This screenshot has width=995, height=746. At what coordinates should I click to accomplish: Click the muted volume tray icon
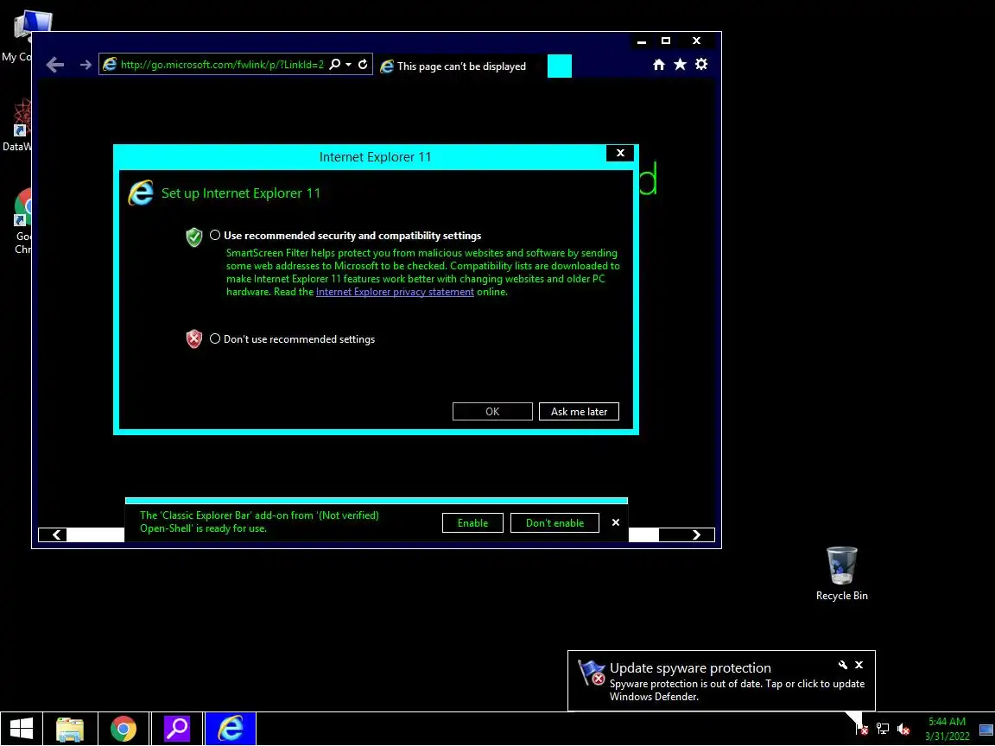[903, 729]
